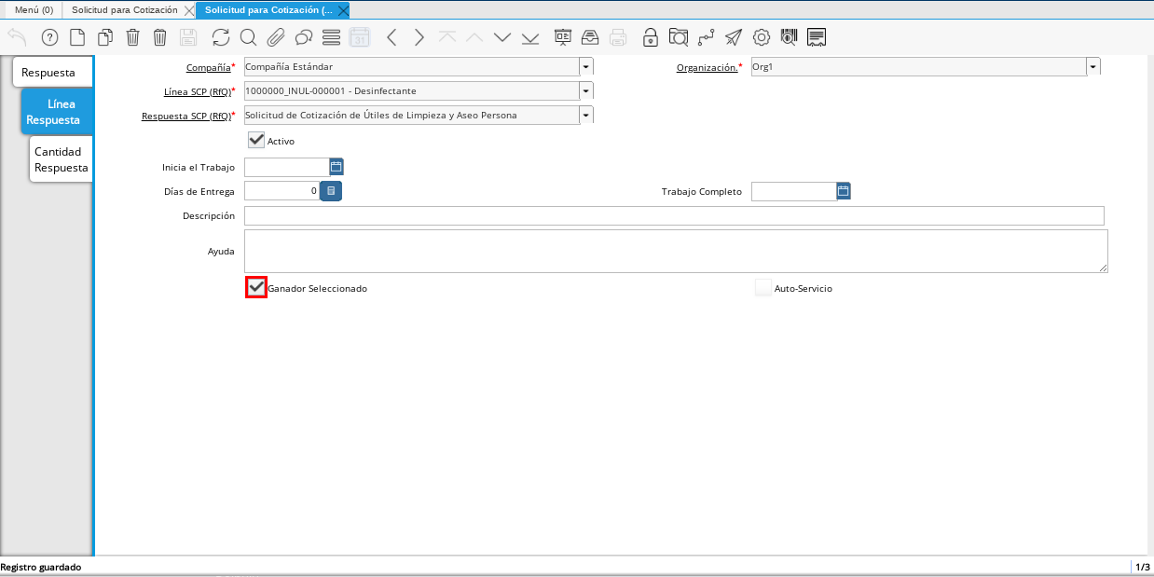The height and width of the screenshot is (577, 1154).
Task: Expand the Línea SCP (RfQ) dropdown
Action: point(585,91)
